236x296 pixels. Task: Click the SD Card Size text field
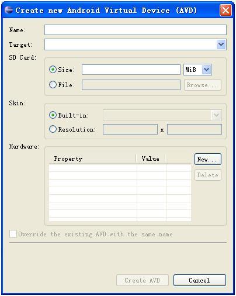coord(131,70)
